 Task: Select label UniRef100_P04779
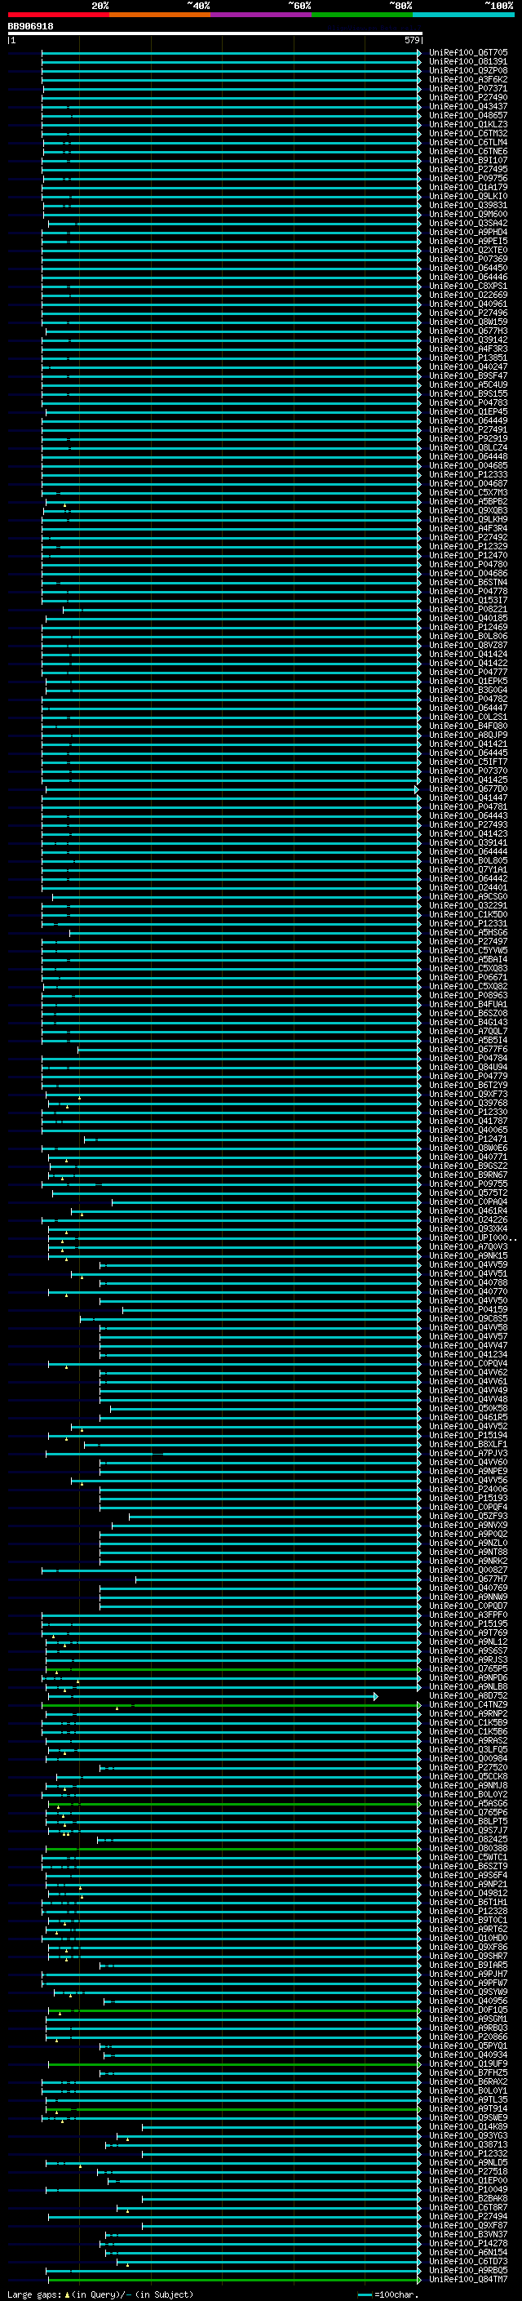(x=468, y=1077)
